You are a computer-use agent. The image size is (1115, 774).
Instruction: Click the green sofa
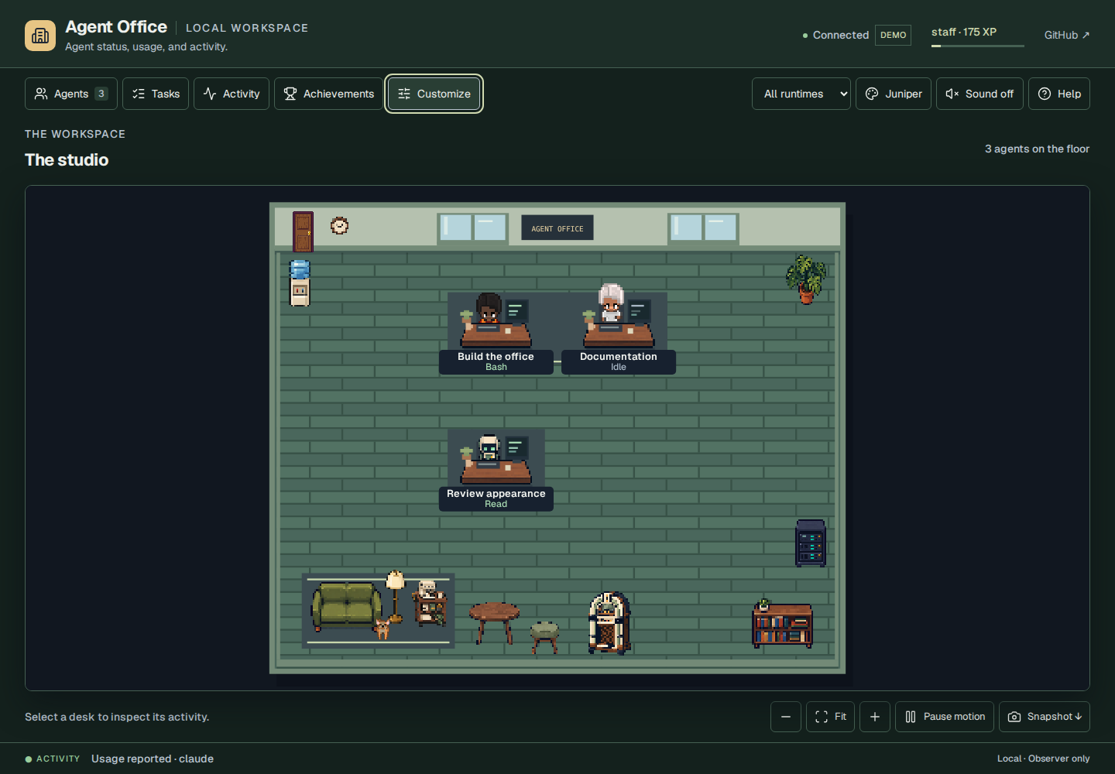point(346,605)
